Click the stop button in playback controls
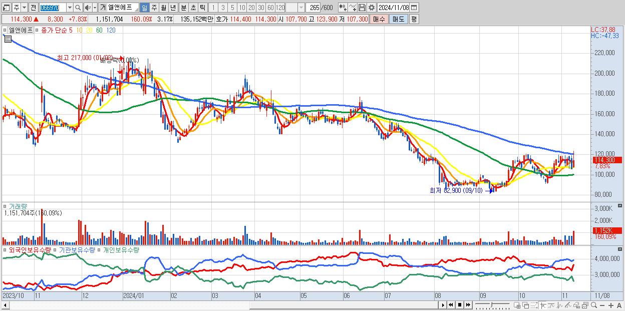625x311 pixels. (x=460, y=305)
